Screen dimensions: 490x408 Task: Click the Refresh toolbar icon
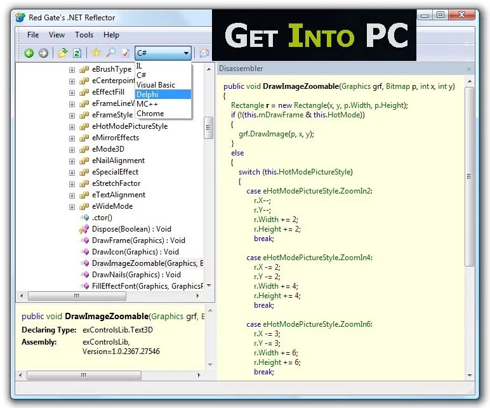[x=77, y=53]
